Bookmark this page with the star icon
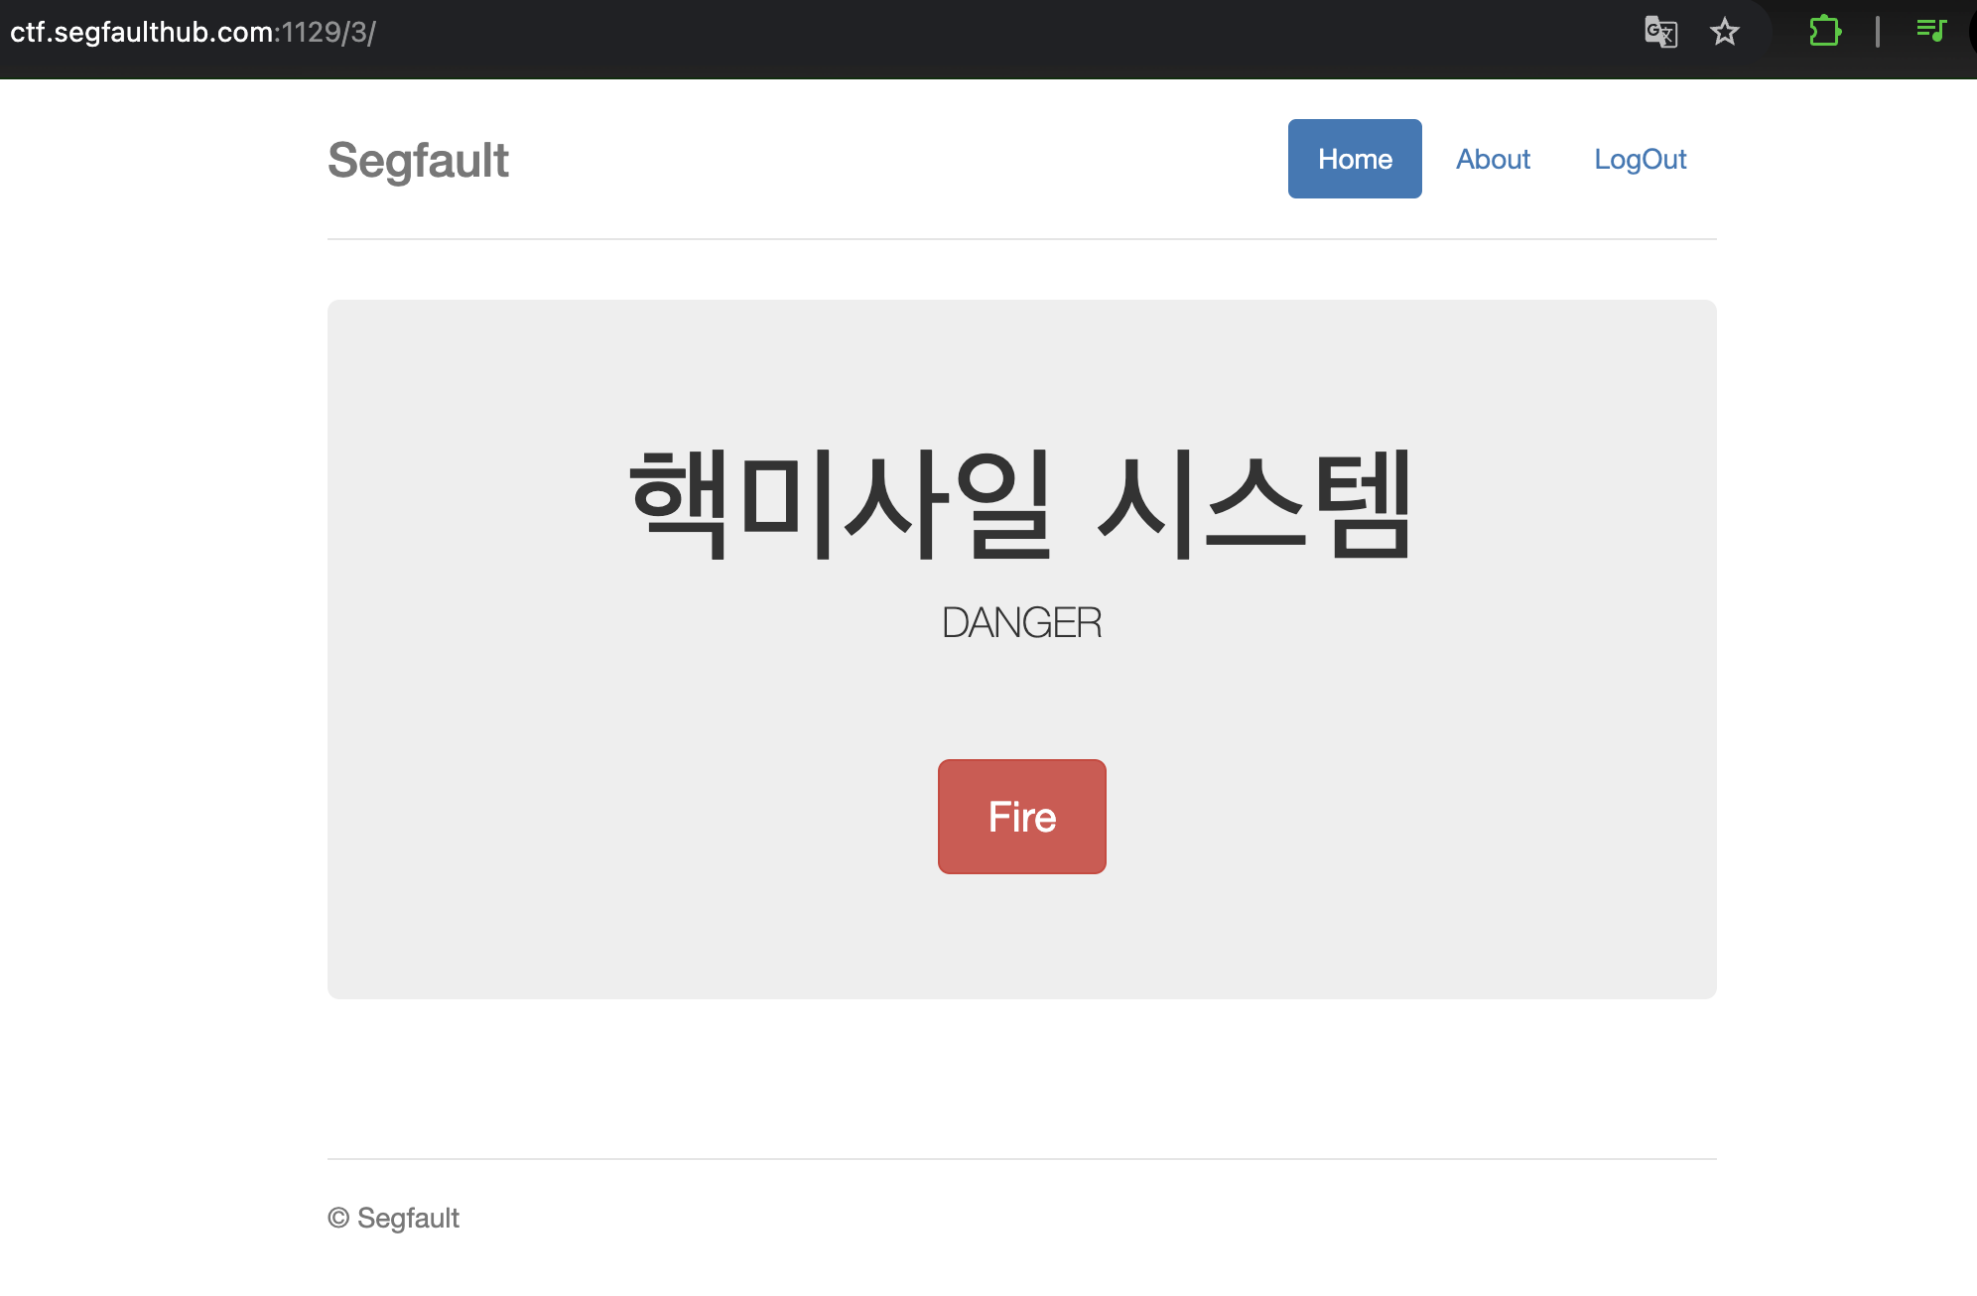Screen dimensions: 1977x1296 1725,32
